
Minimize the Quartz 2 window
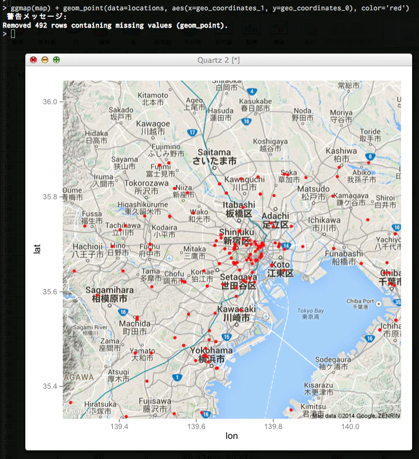coord(45,60)
